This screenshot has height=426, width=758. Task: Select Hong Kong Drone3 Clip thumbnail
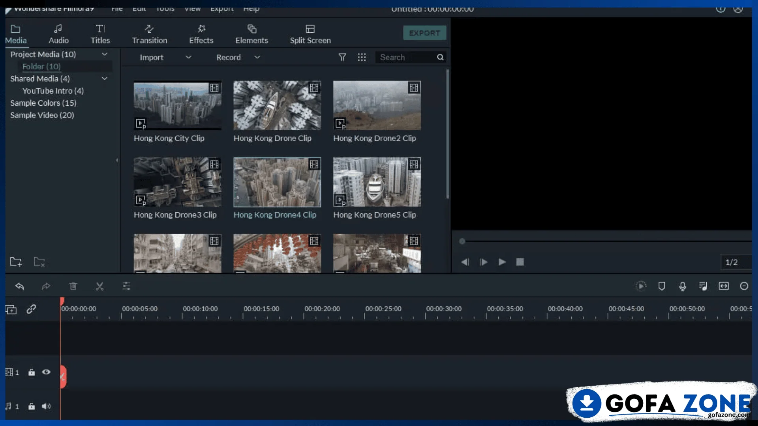(x=177, y=182)
